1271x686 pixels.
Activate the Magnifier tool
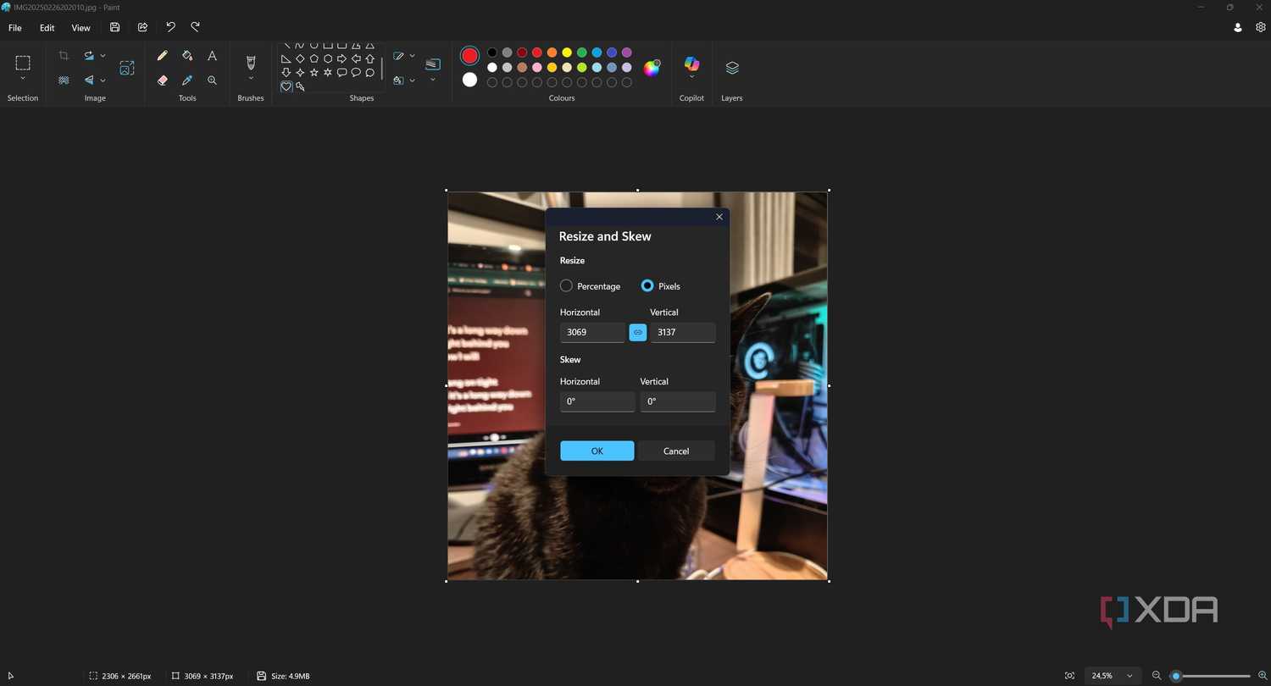point(212,80)
